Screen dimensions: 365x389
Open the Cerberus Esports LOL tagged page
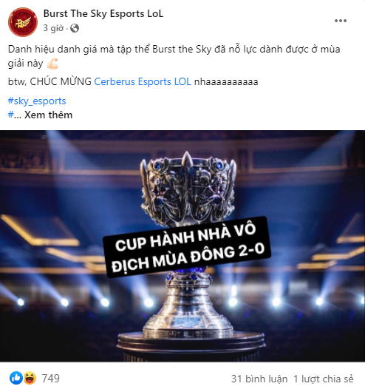click(x=143, y=81)
